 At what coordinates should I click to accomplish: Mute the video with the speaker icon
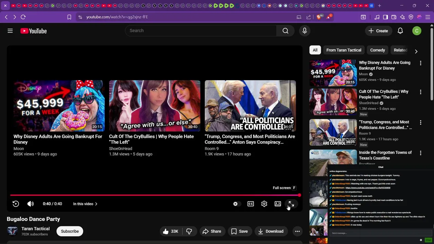coord(31,204)
